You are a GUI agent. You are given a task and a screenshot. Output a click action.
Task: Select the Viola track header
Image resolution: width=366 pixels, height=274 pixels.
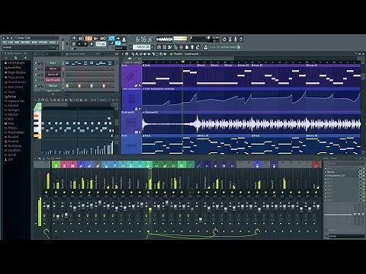(131, 76)
